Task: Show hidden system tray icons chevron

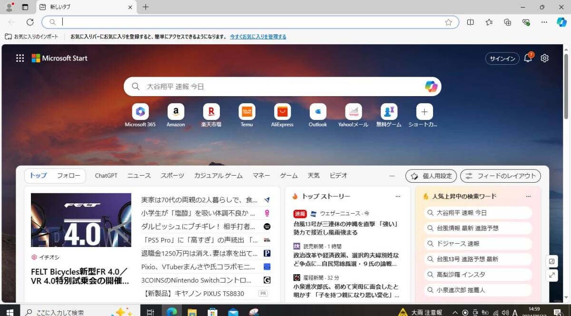Action: [x=455, y=313]
